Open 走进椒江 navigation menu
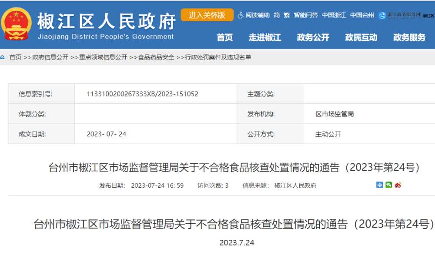This screenshot has width=435, height=255. click(x=264, y=38)
